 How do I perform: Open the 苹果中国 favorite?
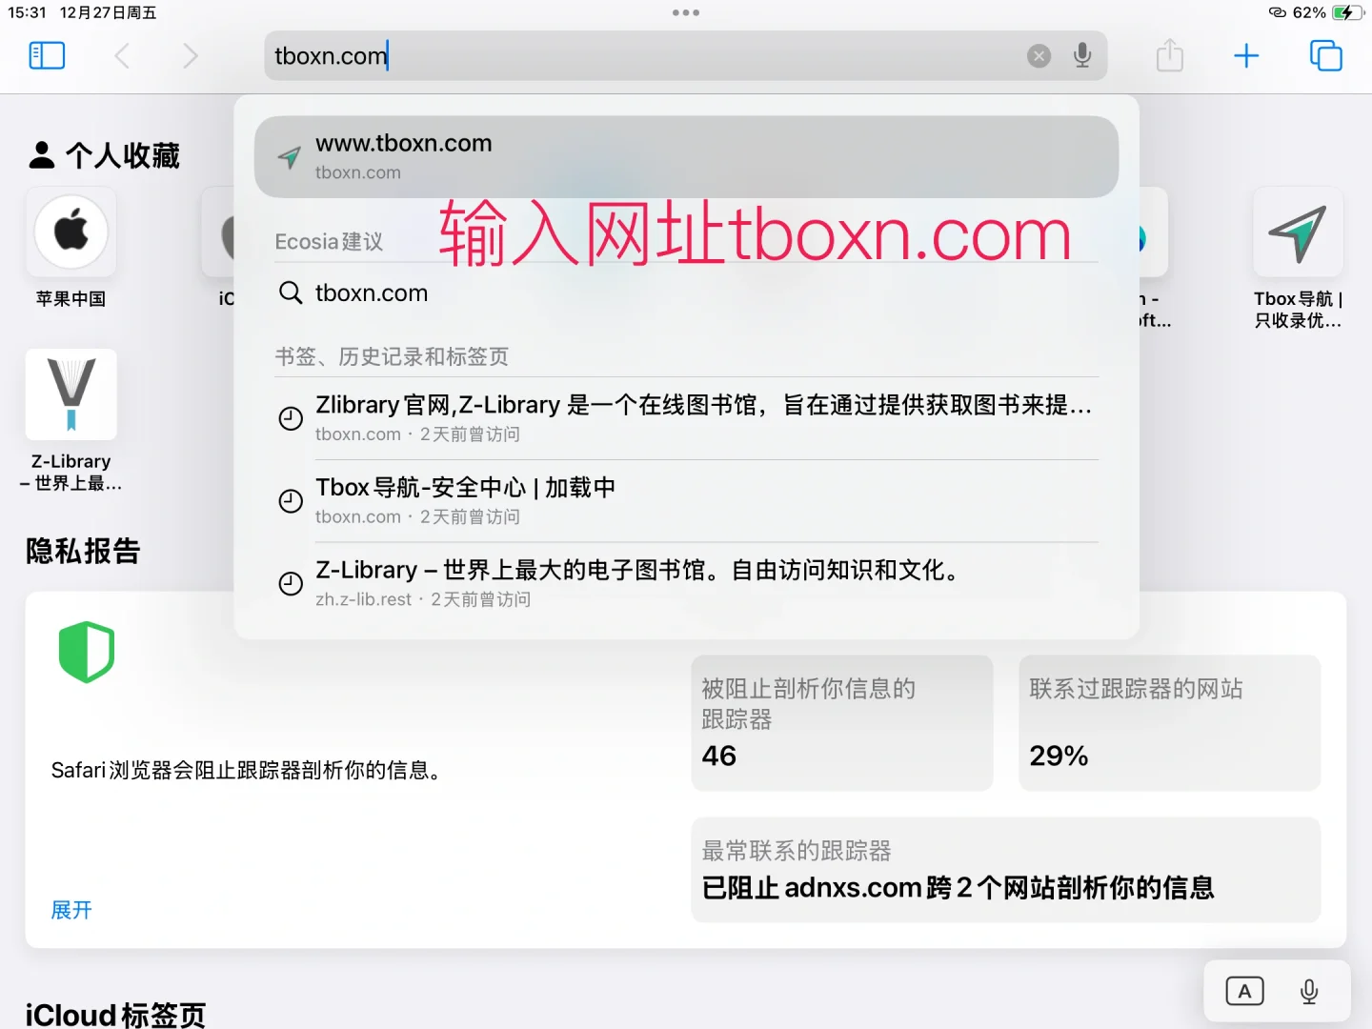(71, 249)
